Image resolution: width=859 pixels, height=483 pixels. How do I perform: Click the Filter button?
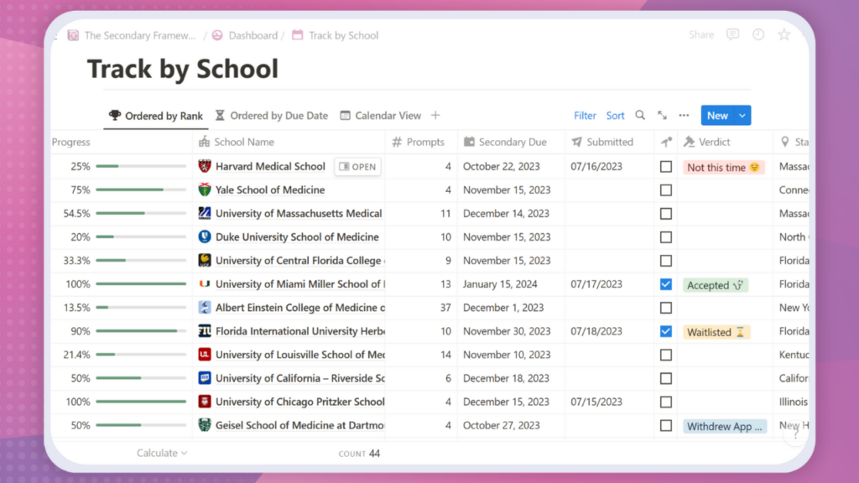pos(585,116)
